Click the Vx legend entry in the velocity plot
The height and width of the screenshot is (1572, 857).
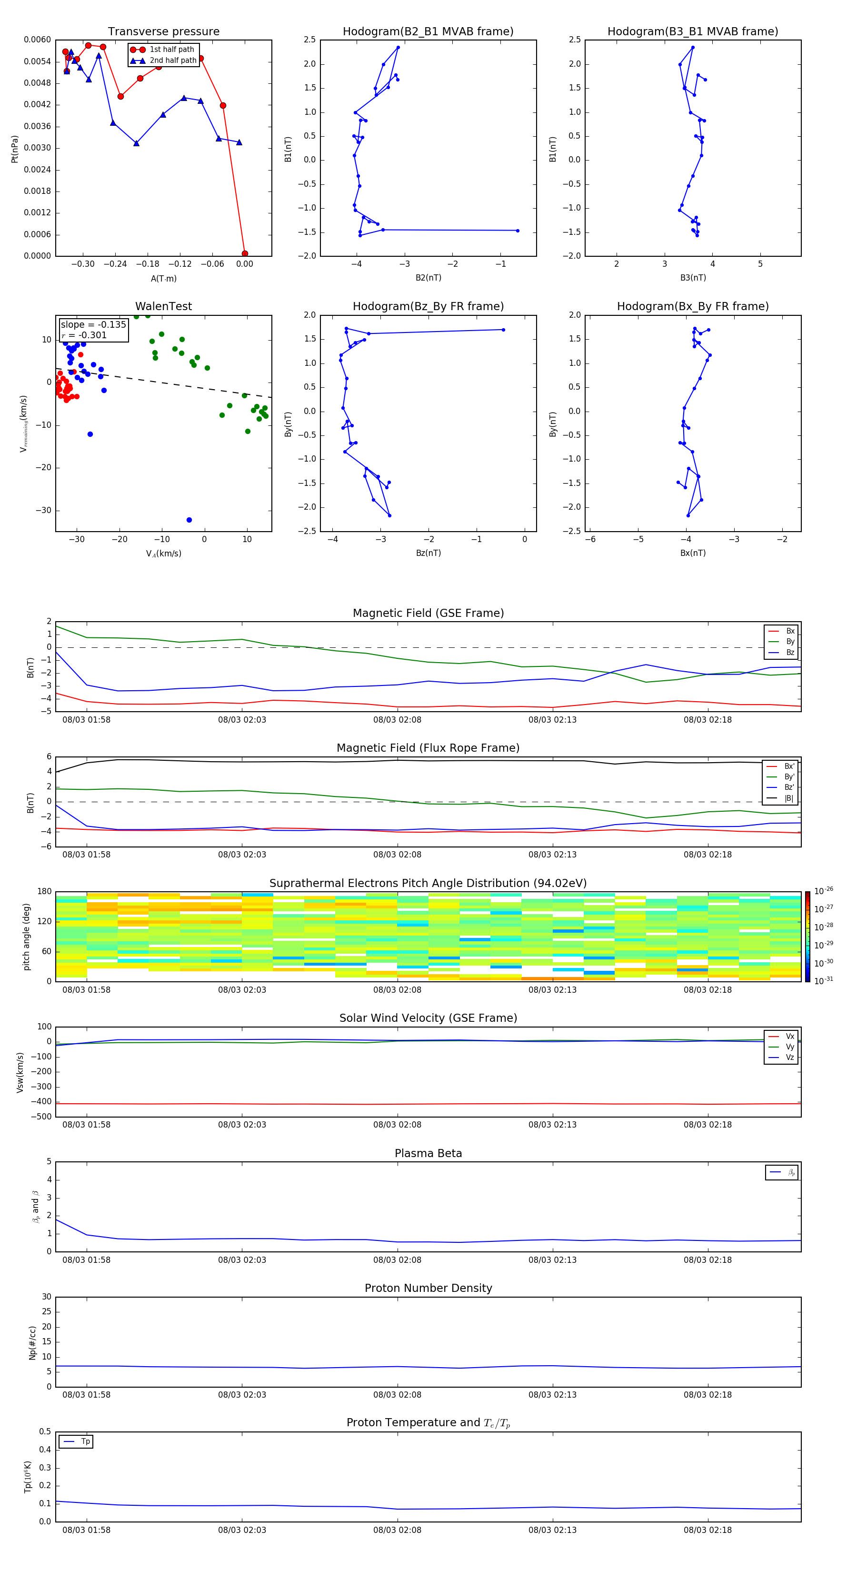click(781, 1036)
